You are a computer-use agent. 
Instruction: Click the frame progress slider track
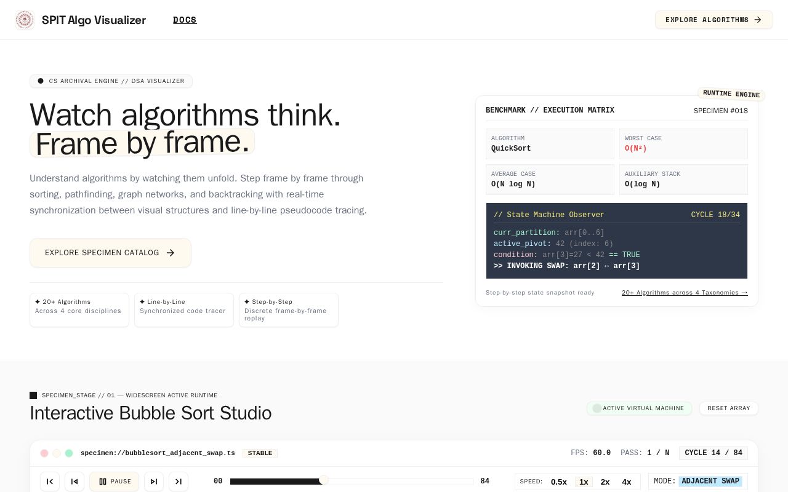[x=352, y=482]
